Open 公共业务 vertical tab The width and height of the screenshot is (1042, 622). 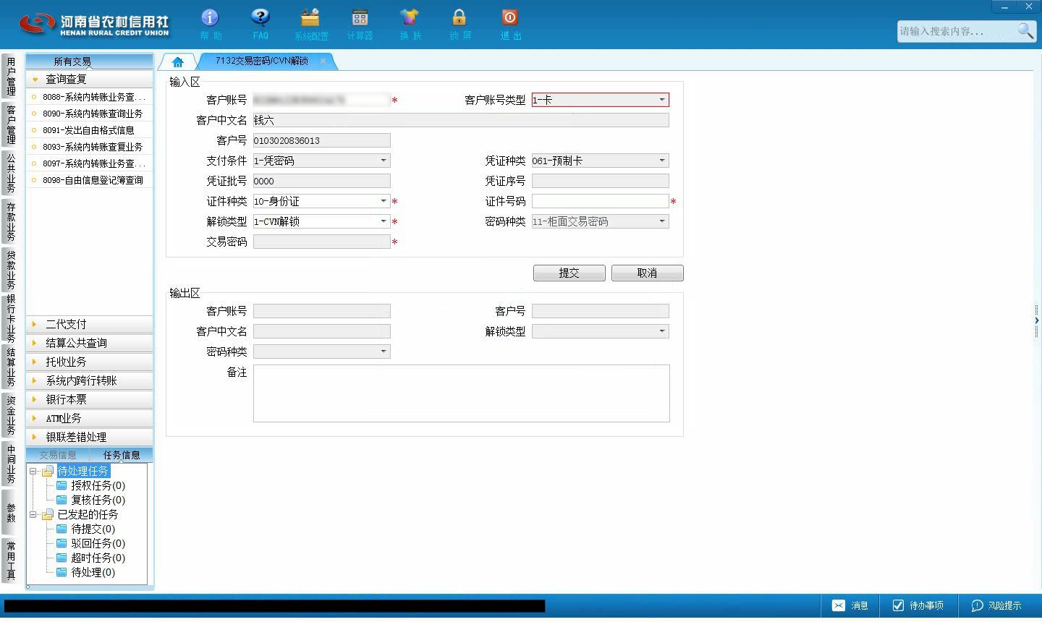pos(11,173)
